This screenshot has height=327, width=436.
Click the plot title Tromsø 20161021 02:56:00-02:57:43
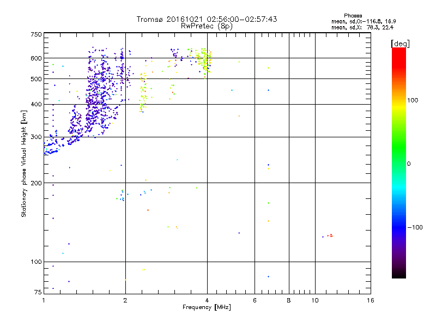207,19
